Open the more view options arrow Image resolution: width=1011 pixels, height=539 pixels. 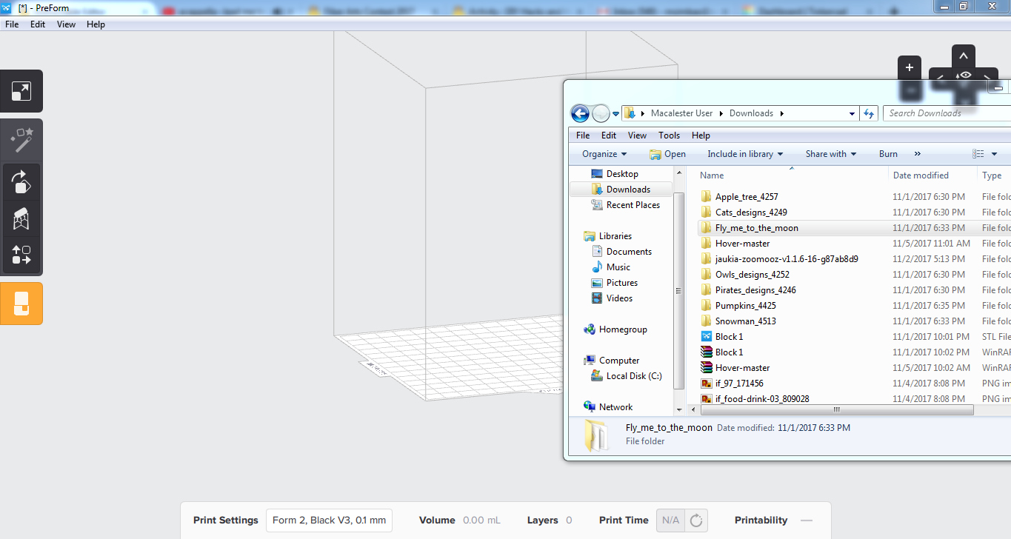coord(994,154)
